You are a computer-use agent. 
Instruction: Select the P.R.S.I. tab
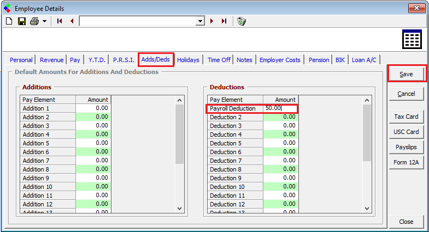point(124,60)
